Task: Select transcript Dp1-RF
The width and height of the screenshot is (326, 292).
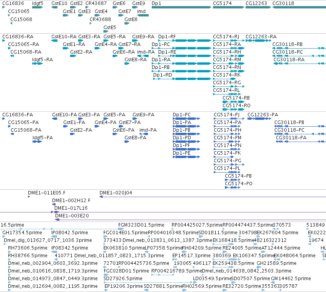Action: point(167,37)
